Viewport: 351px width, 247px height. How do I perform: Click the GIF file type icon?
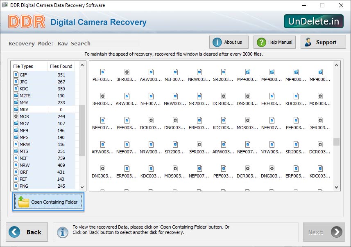click(16, 74)
